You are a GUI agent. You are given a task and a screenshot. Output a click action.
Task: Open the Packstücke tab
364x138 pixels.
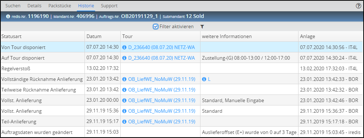click(60, 6)
